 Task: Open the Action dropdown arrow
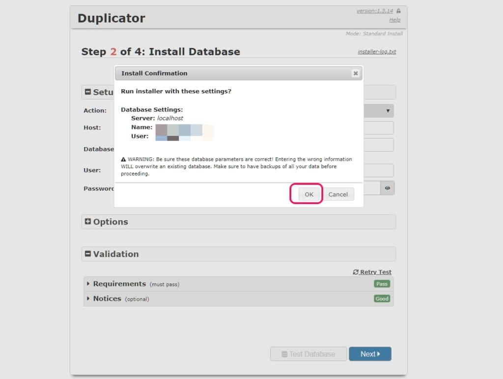pos(388,111)
